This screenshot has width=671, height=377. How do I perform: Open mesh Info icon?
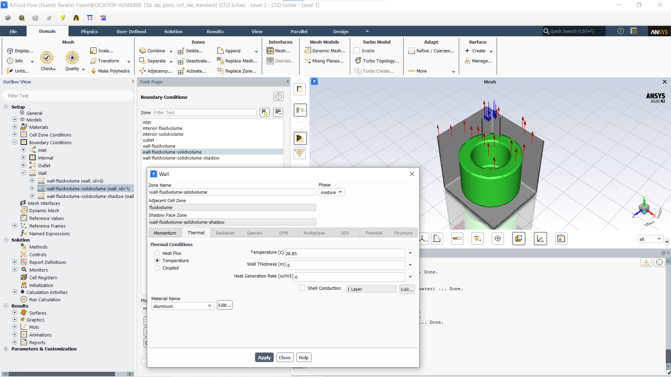pos(10,61)
